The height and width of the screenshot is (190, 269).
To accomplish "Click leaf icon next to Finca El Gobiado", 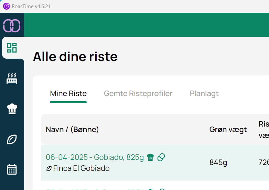I will tap(49, 168).
